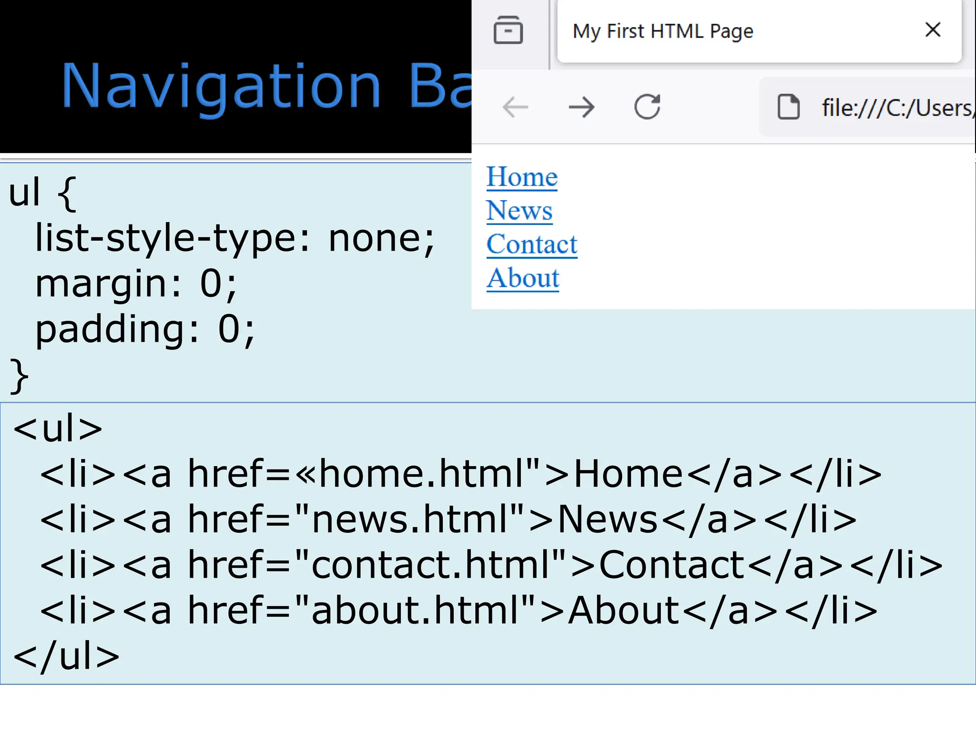Open the Firefox View recent browsing icon

tap(508, 30)
